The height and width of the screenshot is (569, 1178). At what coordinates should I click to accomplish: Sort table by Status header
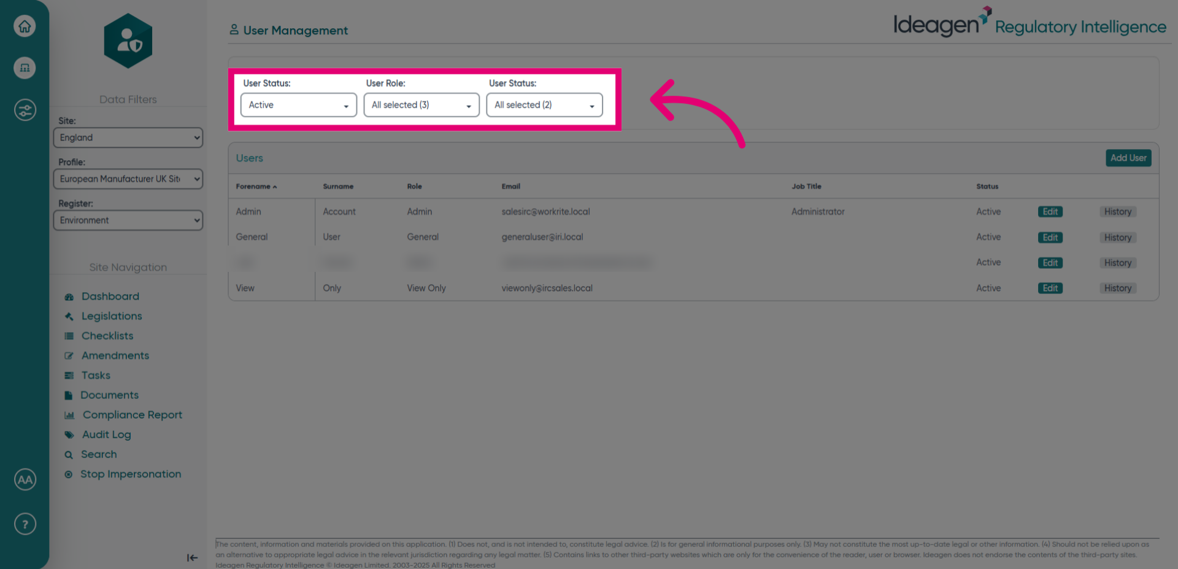987,187
